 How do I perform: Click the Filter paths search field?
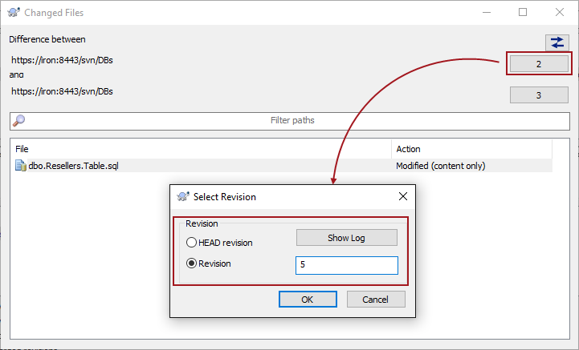click(x=292, y=120)
